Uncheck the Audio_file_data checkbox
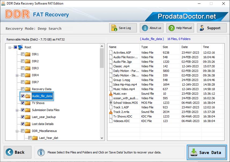 pos(23,96)
